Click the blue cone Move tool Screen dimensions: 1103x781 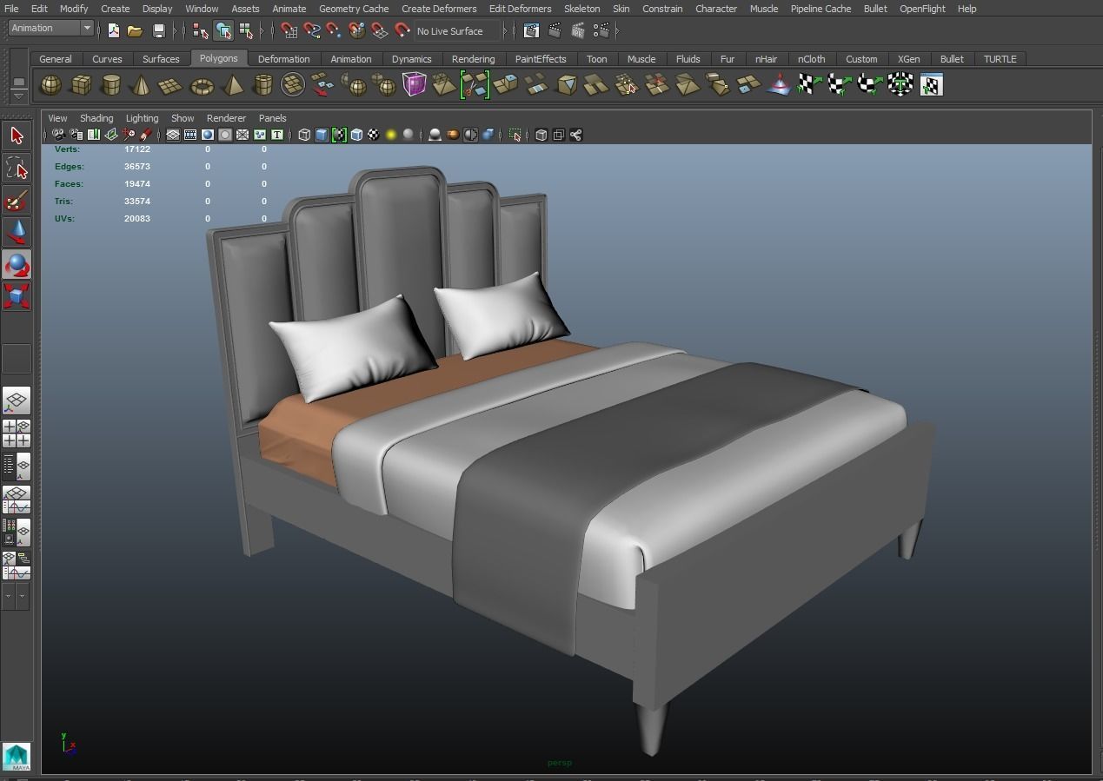17,233
